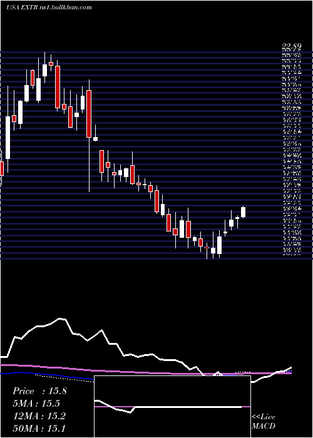Click the 50MA : 15.1 value

tap(39, 428)
